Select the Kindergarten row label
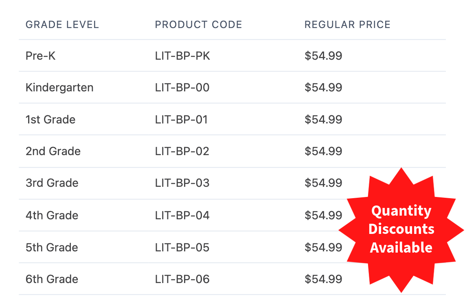Viewport: 467px width, 307px height. 59,87
